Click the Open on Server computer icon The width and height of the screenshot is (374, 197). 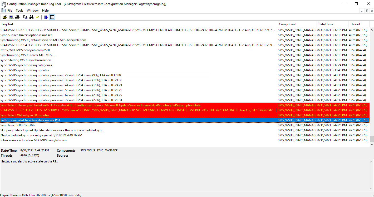coord(11,17)
